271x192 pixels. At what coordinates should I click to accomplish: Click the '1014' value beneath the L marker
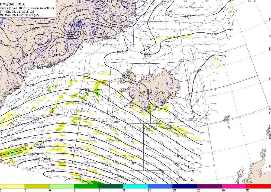pyautogui.click(x=57, y=55)
